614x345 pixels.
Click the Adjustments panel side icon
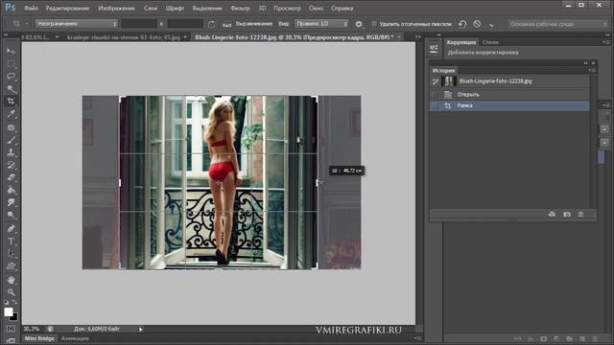(x=434, y=49)
